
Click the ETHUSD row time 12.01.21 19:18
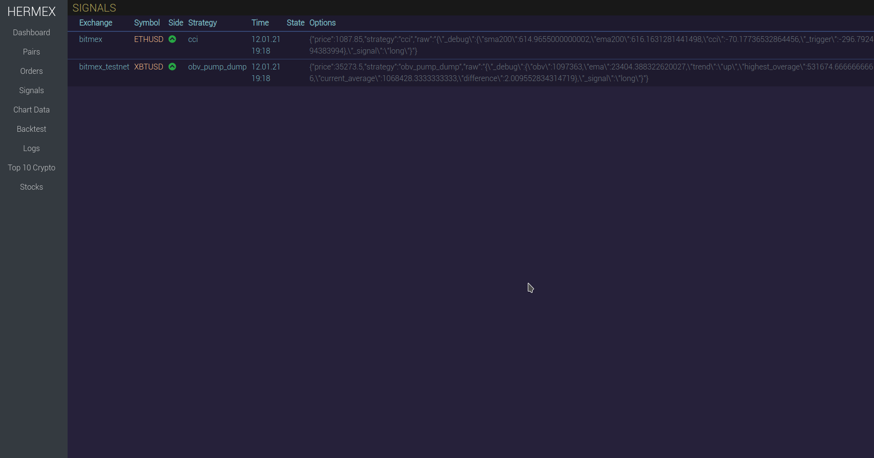(266, 45)
